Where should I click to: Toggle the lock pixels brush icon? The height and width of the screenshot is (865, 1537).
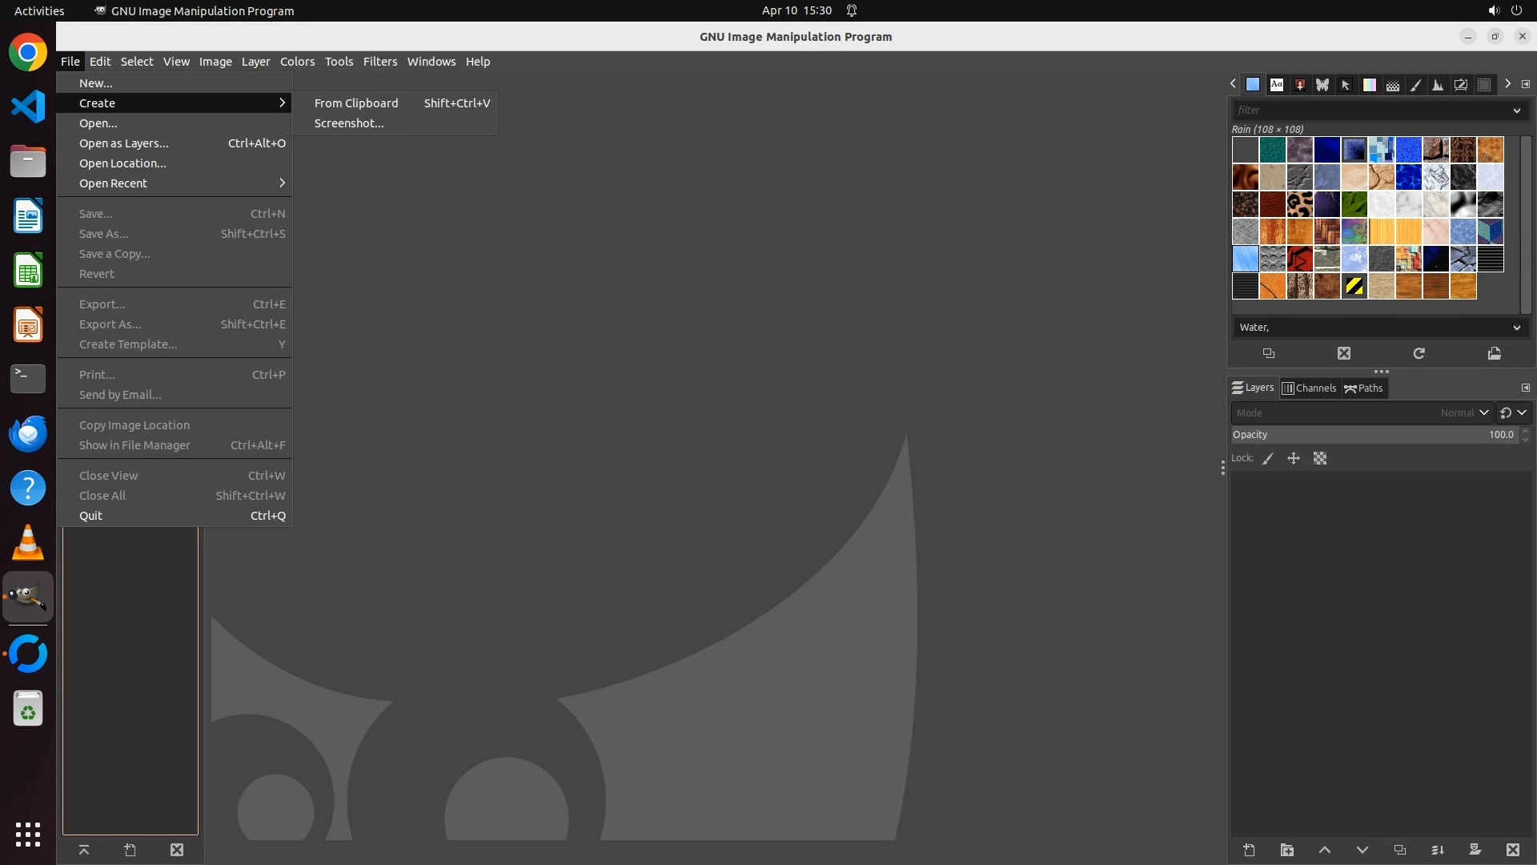point(1268,459)
